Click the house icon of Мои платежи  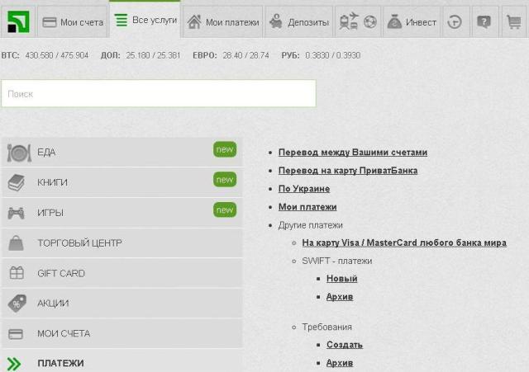tap(194, 22)
